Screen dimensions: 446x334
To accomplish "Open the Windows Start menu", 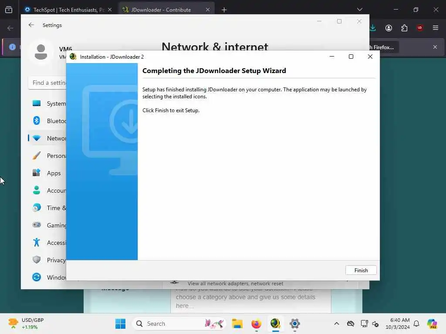I will tap(120, 324).
